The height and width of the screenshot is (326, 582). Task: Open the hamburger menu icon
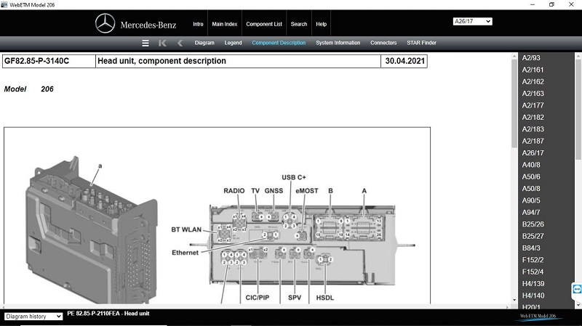pyautogui.click(x=145, y=43)
